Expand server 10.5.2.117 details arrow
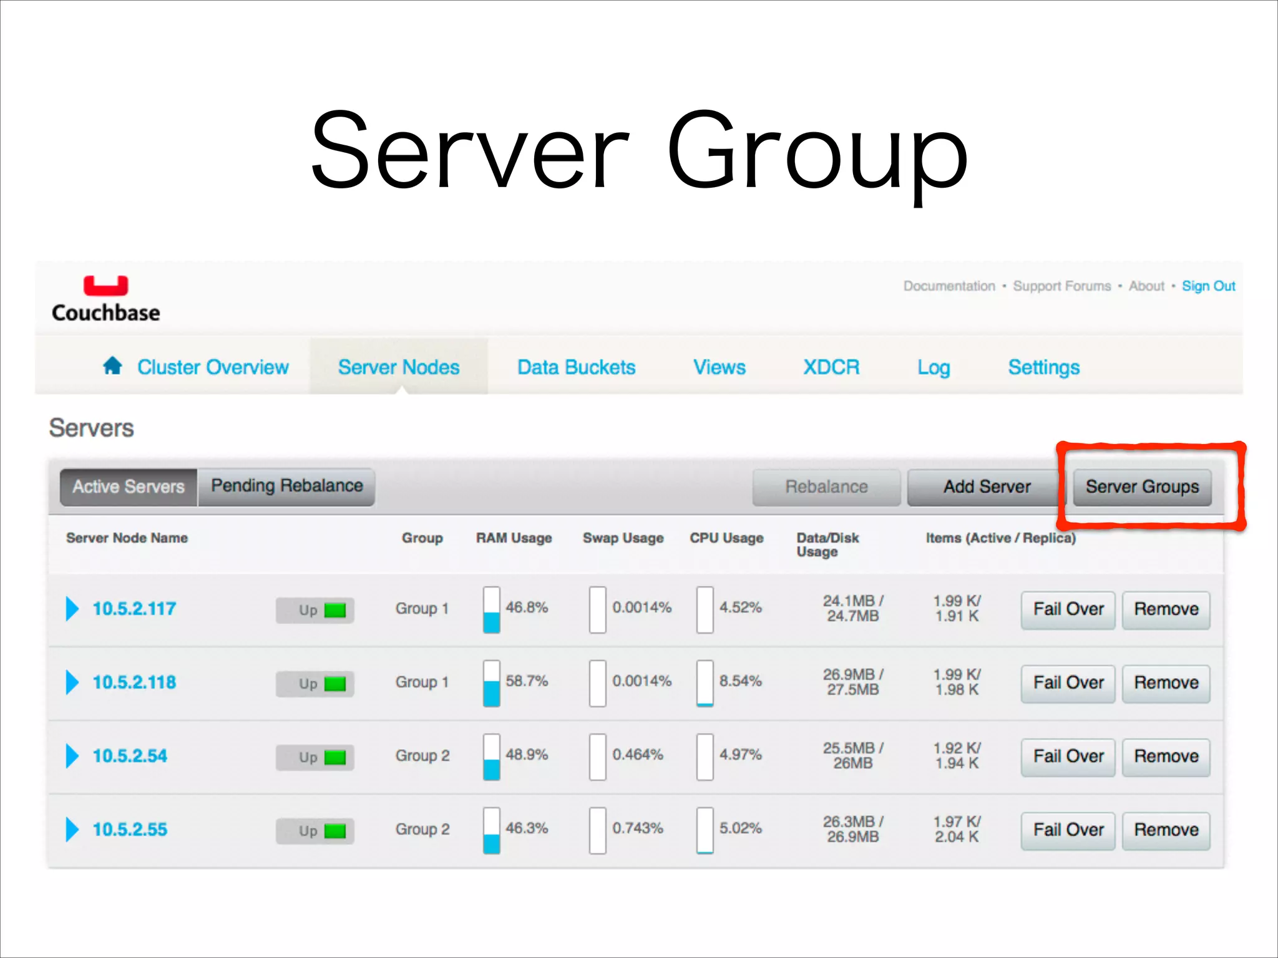 [72, 609]
